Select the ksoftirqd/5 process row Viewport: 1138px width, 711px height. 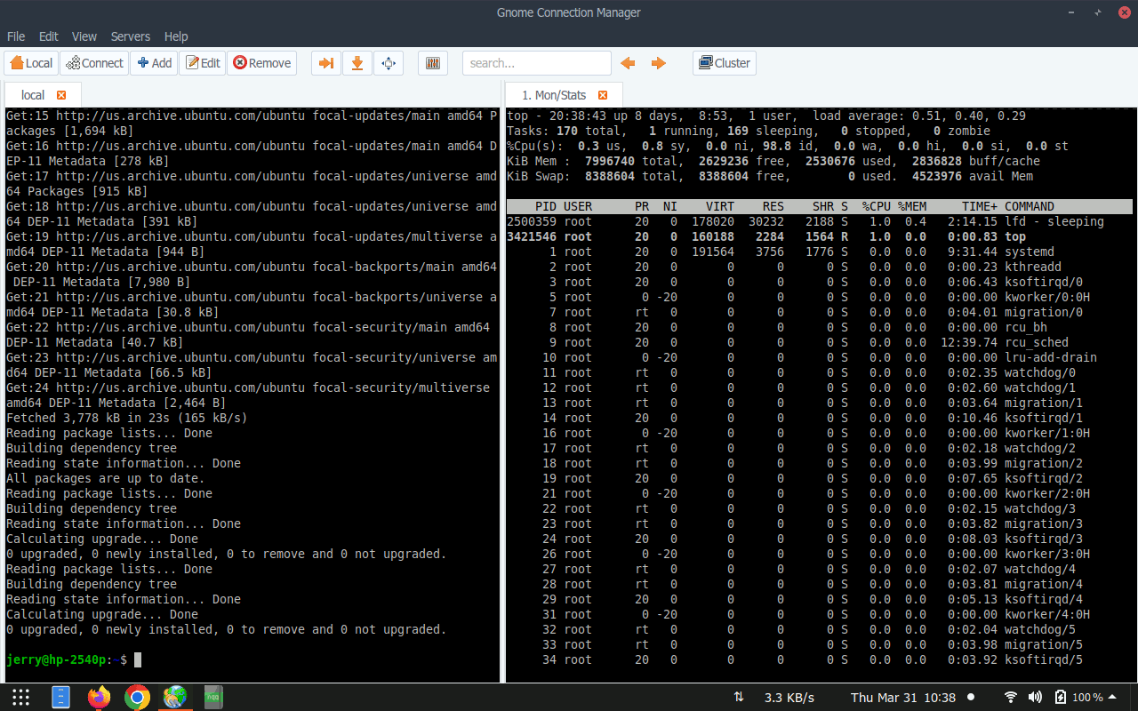[x=819, y=659]
